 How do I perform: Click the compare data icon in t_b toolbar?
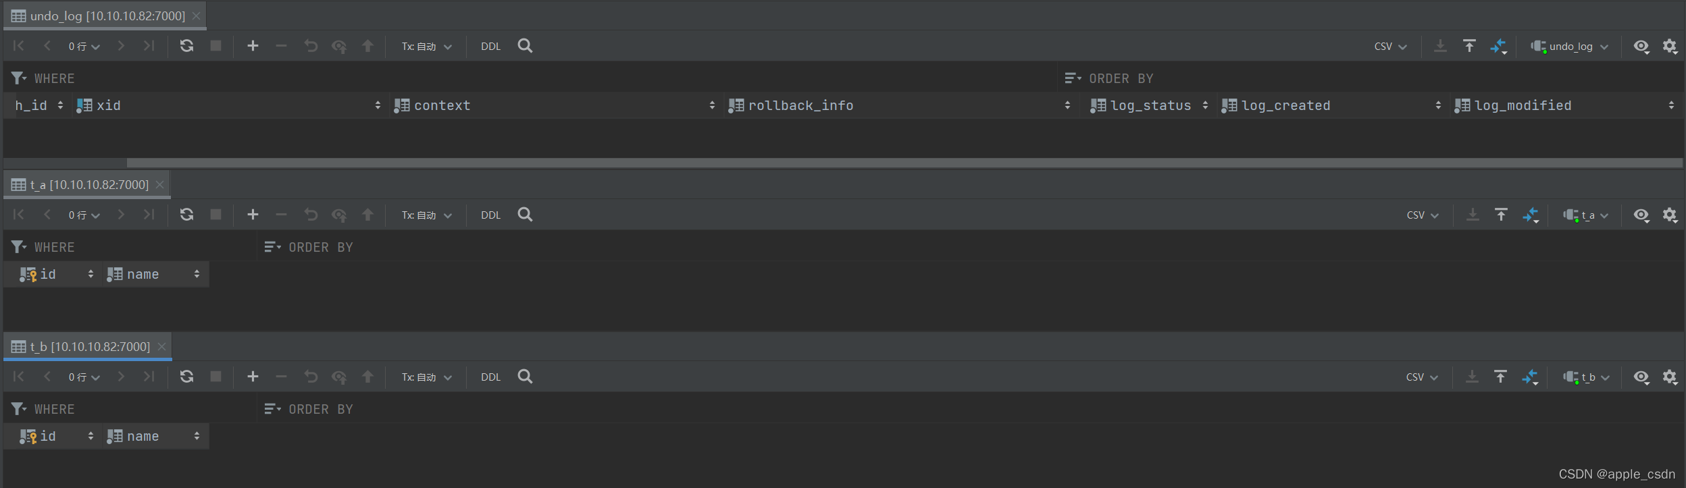tap(1530, 377)
